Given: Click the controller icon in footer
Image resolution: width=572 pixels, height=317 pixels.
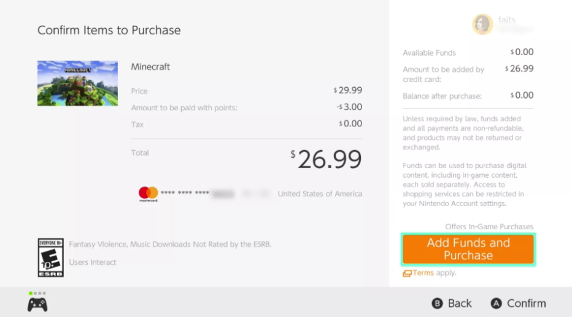Looking at the screenshot, I should click(37, 305).
